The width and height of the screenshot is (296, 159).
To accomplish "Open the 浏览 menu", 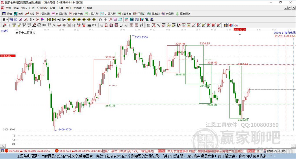I will tap(16, 8).
